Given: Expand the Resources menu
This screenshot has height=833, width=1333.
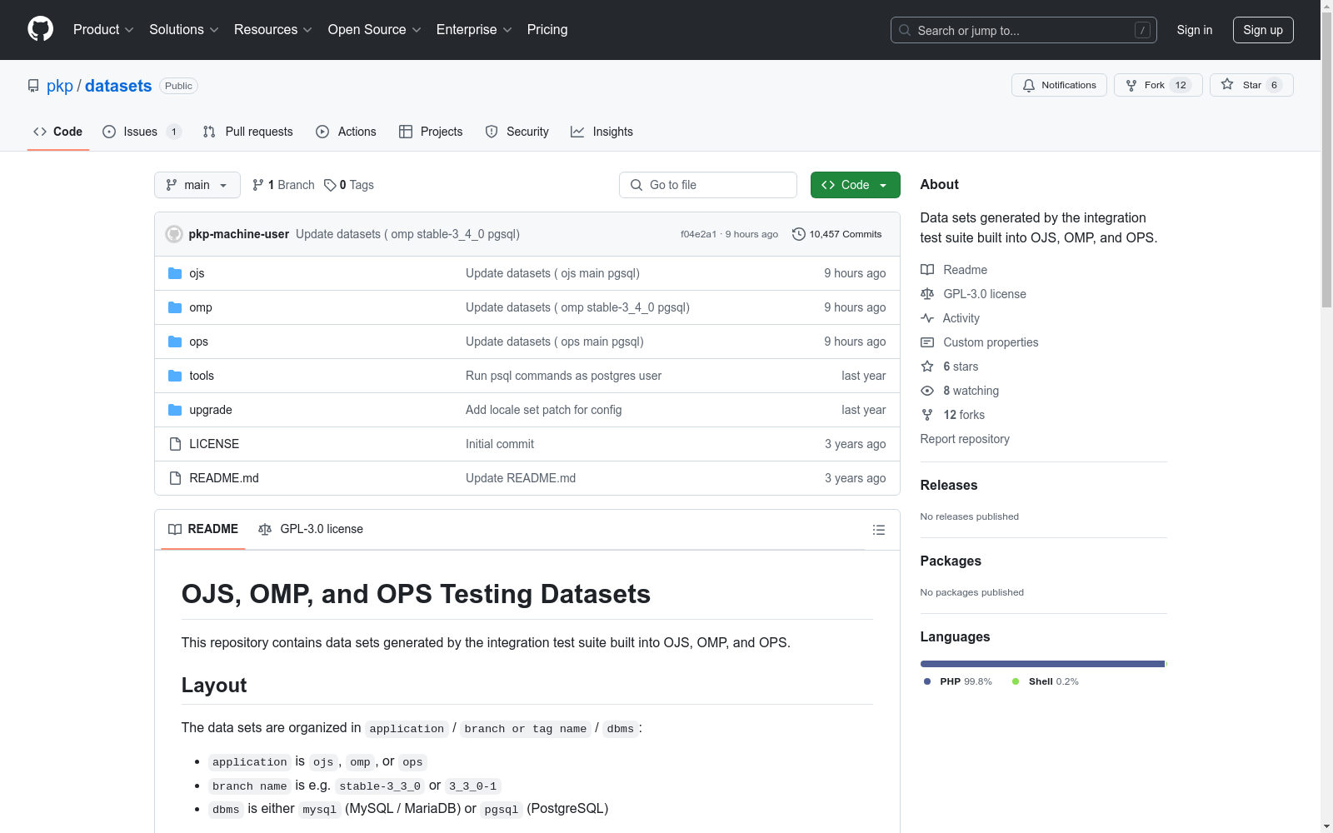Looking at the screenshot, I should pos(273,30).
